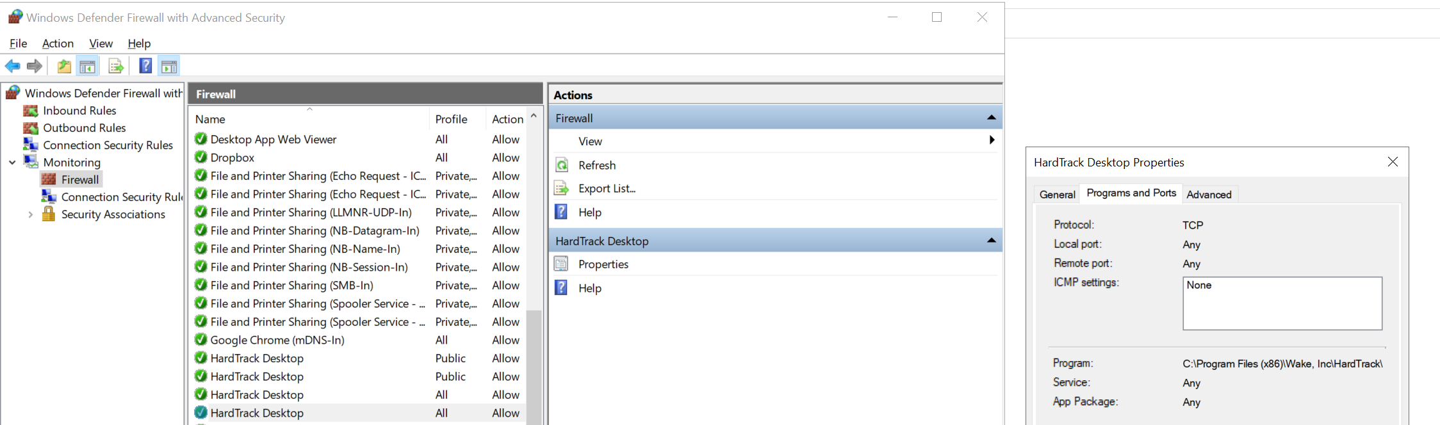This screenshot has width=1440, height=425.
Task: Click the Inbound Rules tree icon
Action: point(30,111)
